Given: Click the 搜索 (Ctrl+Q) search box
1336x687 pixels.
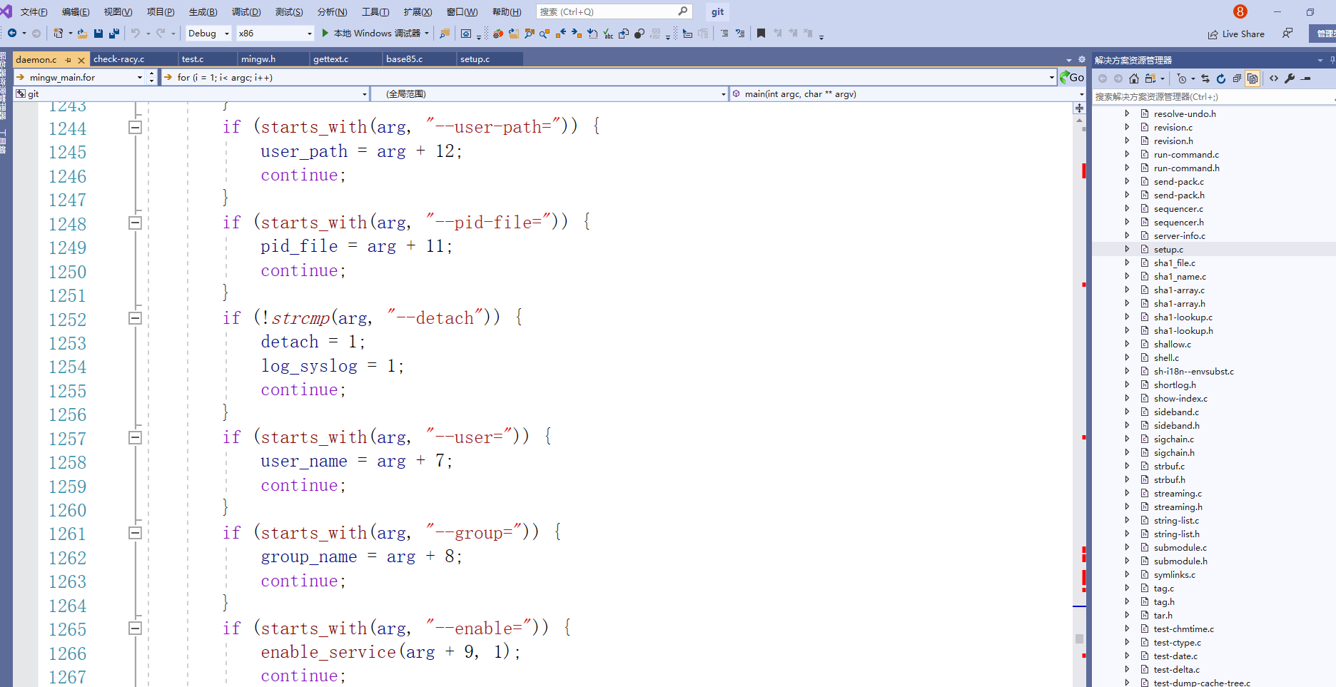Looking at the screenshot, I should (607, 11).
